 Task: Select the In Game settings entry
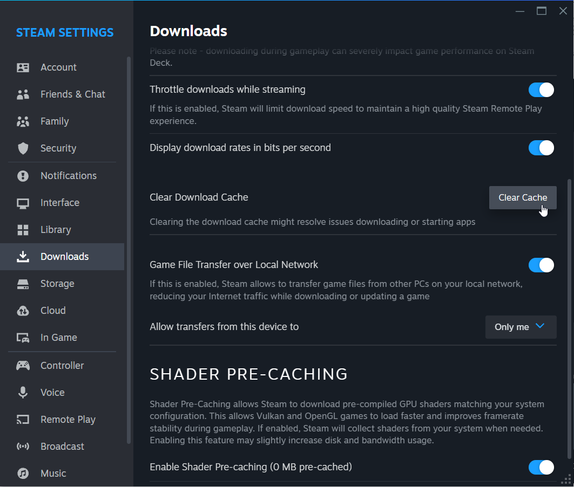[59, 337]
